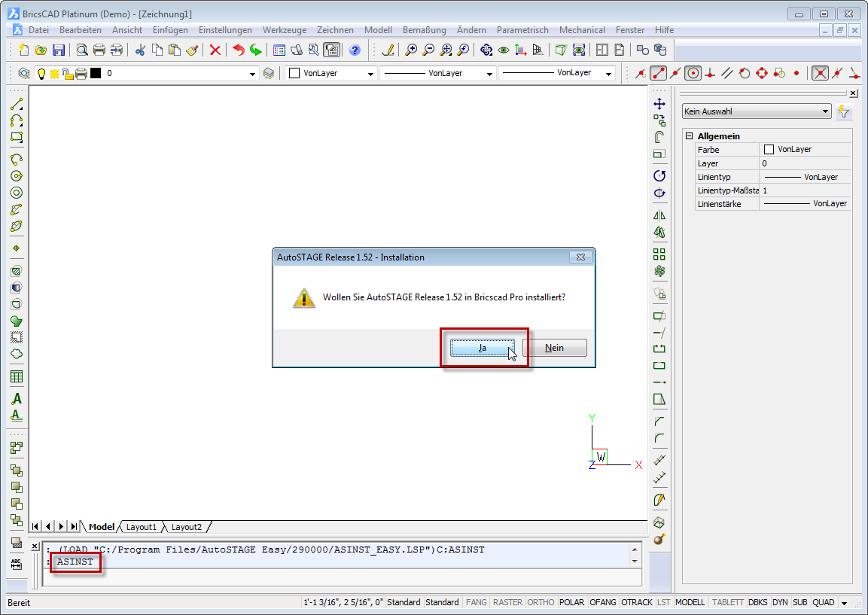The width and height of the screenshot is (868, 615).
Task: Collapse the Allgemein properties section
Action: (689, 136)
